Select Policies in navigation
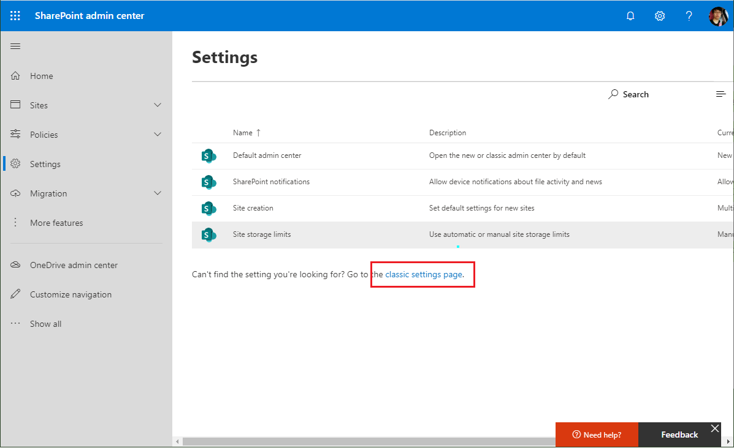The width and height of the screenshot is (734, 448). pos(44,135)
